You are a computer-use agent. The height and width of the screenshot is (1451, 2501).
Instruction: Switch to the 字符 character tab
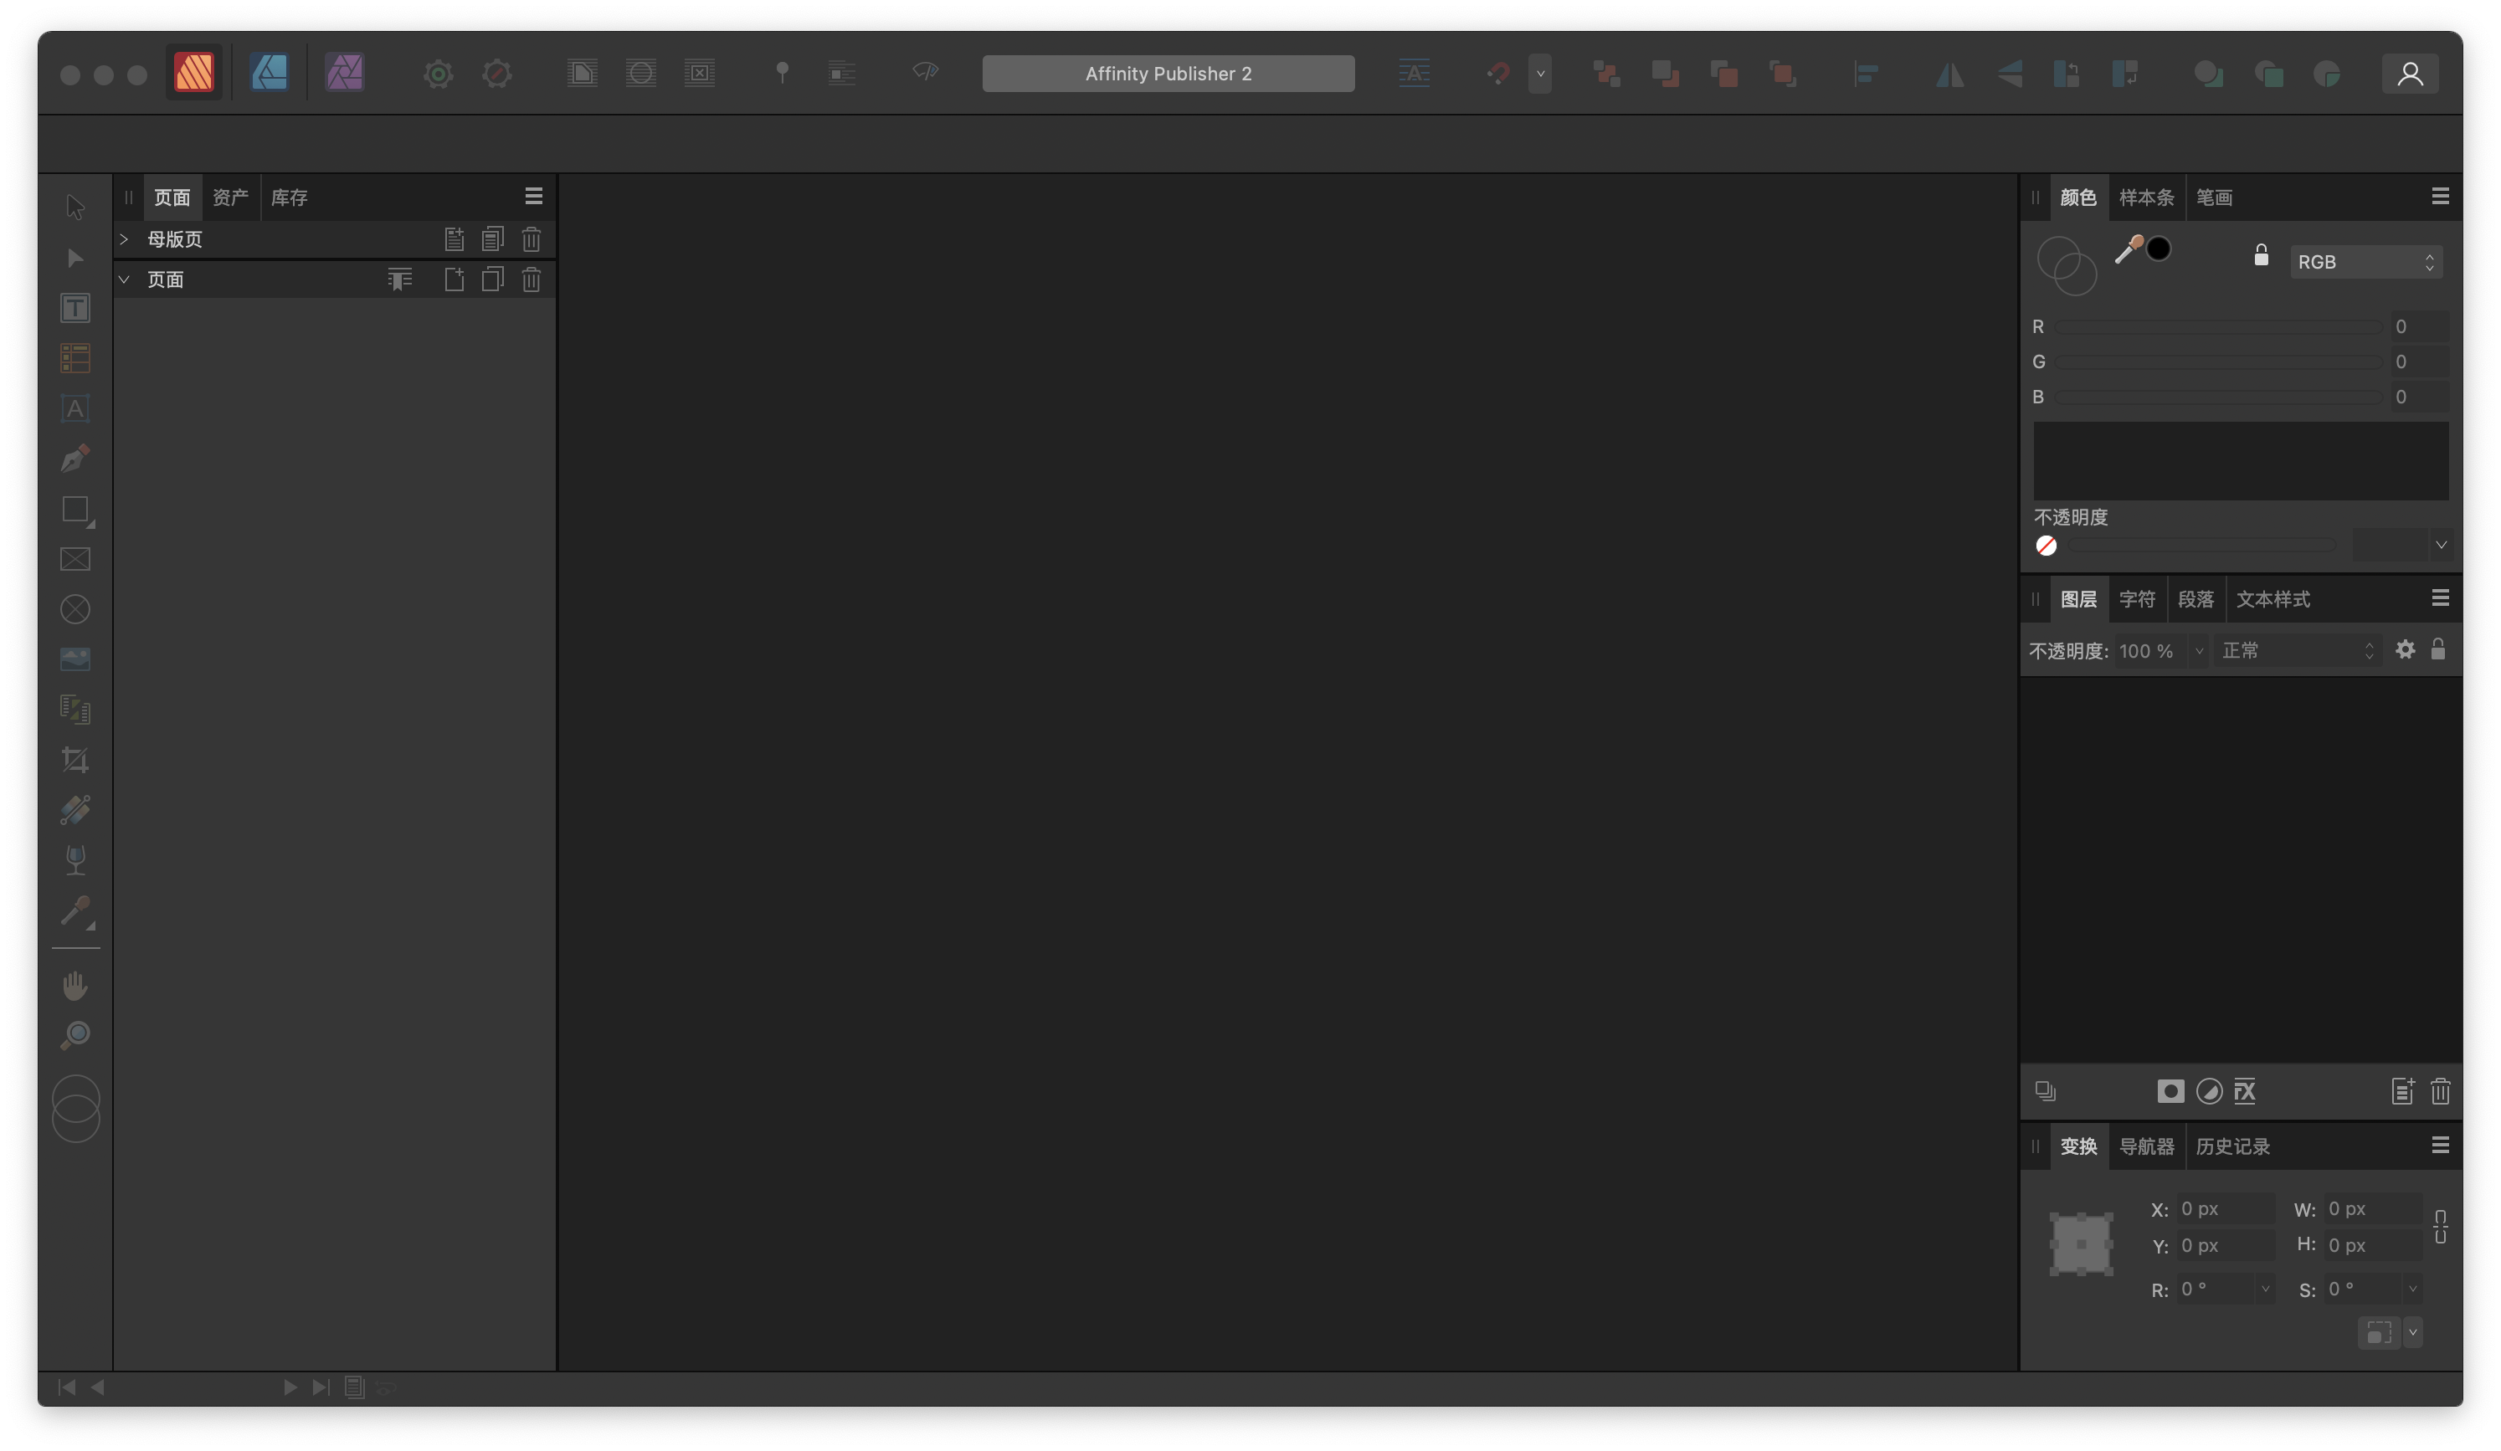tap(2136, 598)
